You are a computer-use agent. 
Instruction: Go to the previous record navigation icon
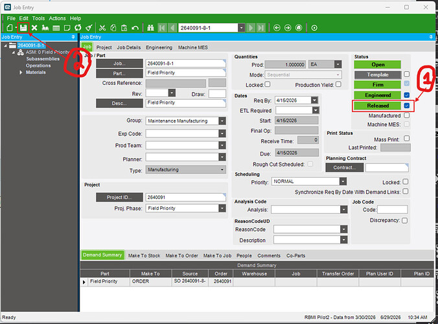[x=172, y=28]
